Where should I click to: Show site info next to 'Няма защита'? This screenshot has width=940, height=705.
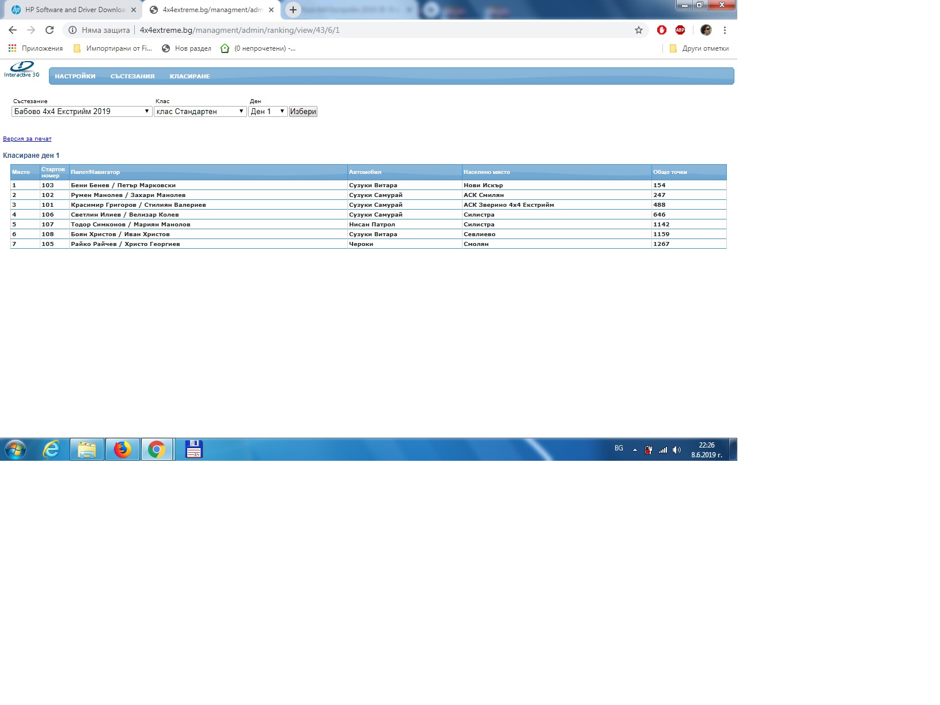click(73, 30)
